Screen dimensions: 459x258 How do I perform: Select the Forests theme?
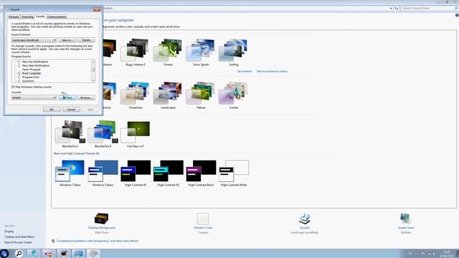168,52
